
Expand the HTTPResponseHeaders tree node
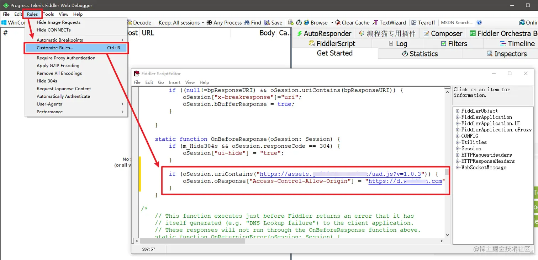(458, 161)
